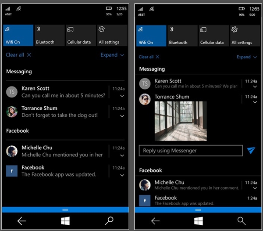Click the Reply using Messenger field
Viewport: 263px width, 231px height.
(191, 151)
